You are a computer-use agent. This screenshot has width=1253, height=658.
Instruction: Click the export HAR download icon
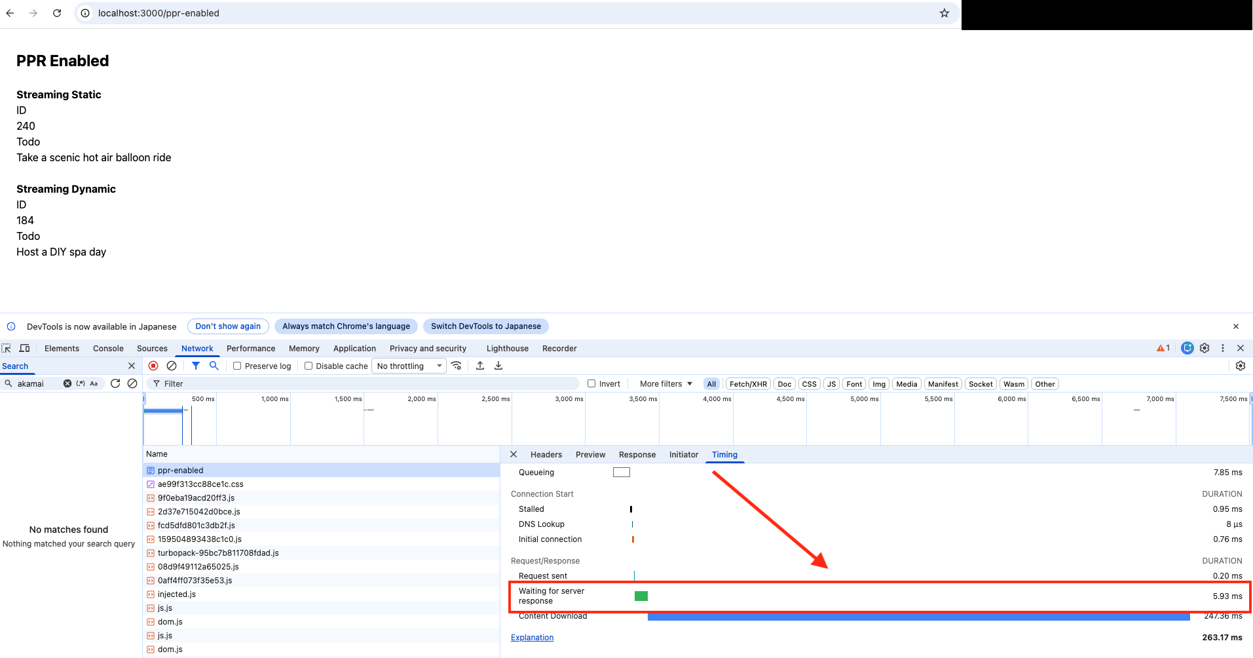click(498, 366)
